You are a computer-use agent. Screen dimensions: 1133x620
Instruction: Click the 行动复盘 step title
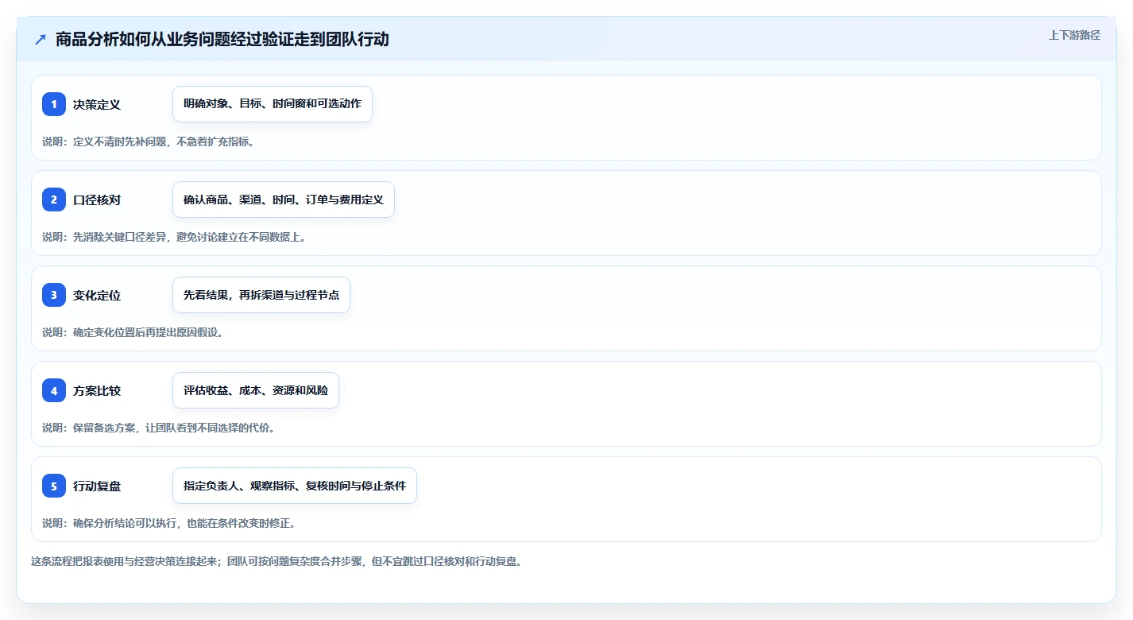97,486
